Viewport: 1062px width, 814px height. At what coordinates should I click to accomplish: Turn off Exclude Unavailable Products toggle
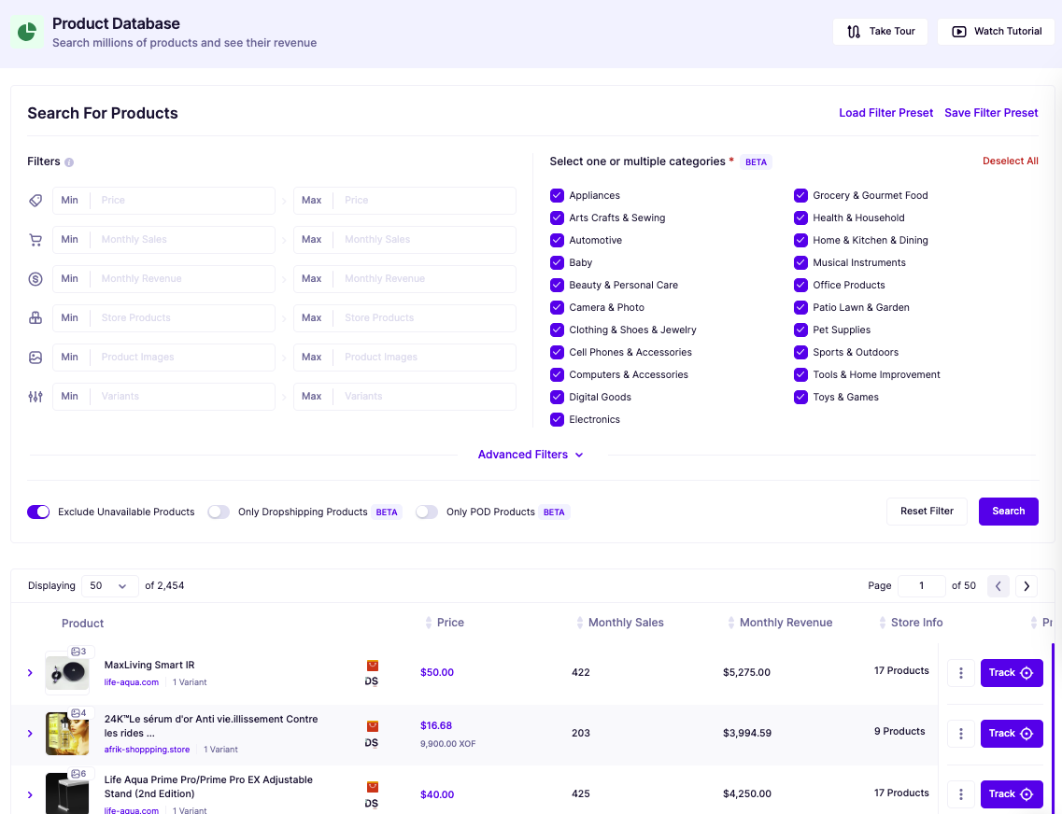click(x=38, y=512)
